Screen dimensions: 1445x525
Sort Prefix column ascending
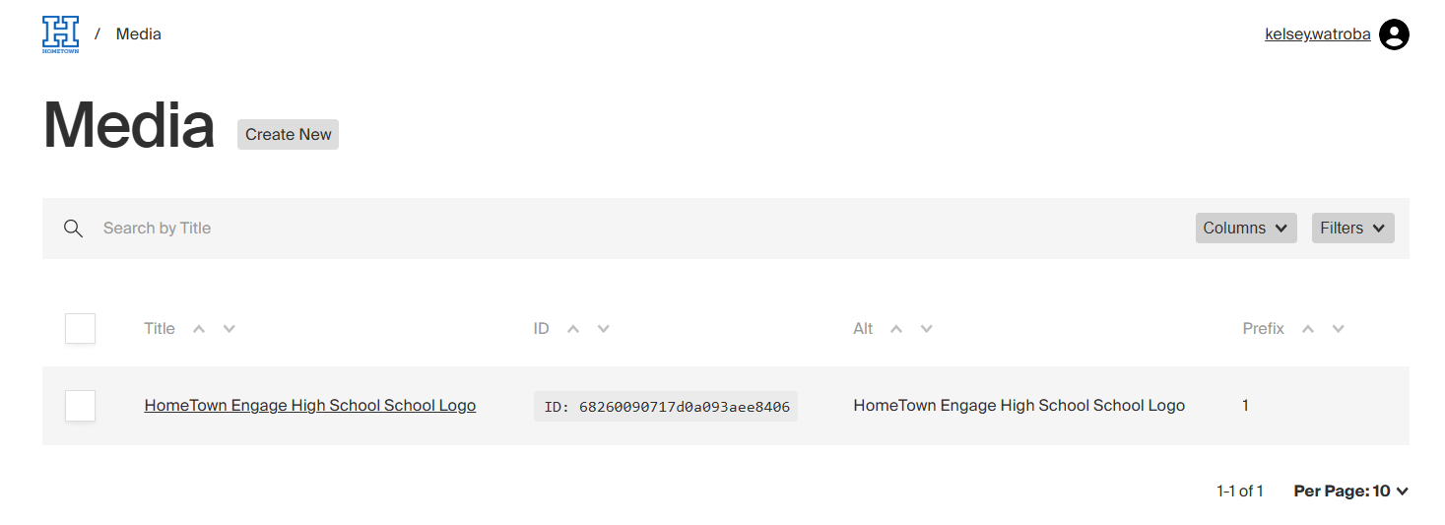pyautogui.click(x=1308, y=329)
